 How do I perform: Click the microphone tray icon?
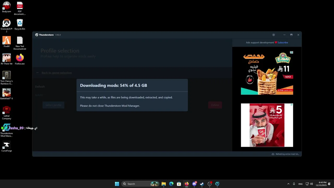(294, 184)
